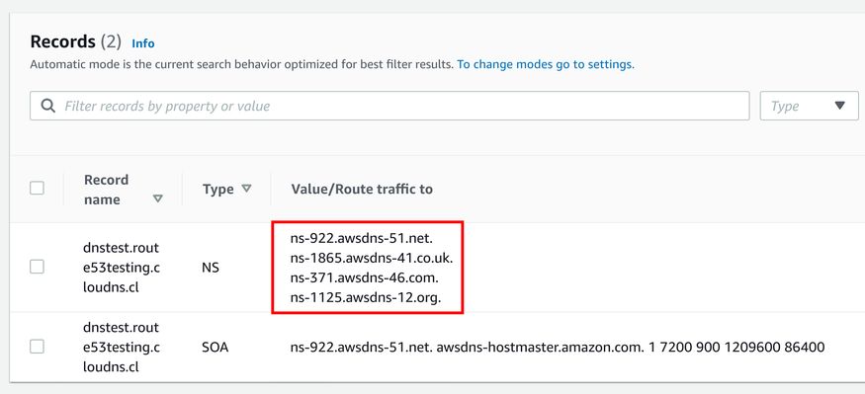Click the ns-1125.awsdns-12.org name server
The image size is (865, 394).
pyautogui.click(x=366, y=298)
